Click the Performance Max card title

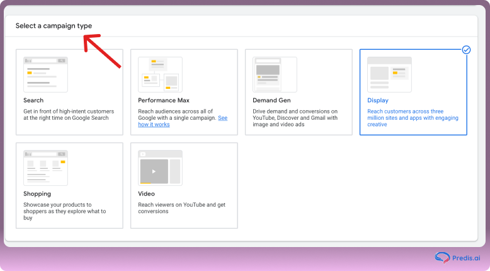tap(164, 100)
